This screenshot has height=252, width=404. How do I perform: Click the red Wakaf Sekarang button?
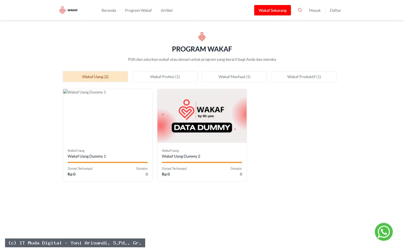[x=272, y=10]
